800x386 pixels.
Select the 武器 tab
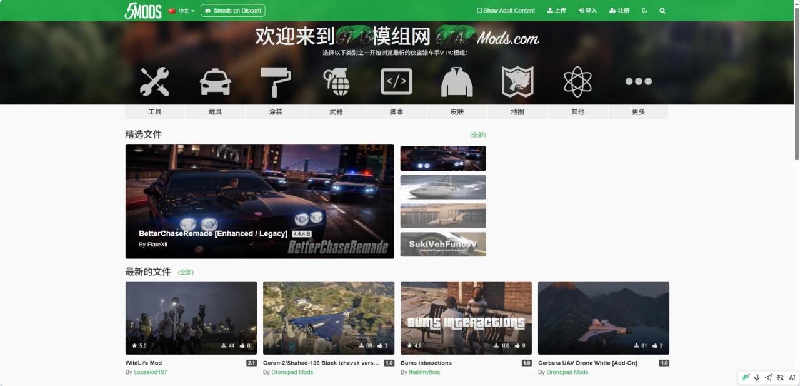336,112
